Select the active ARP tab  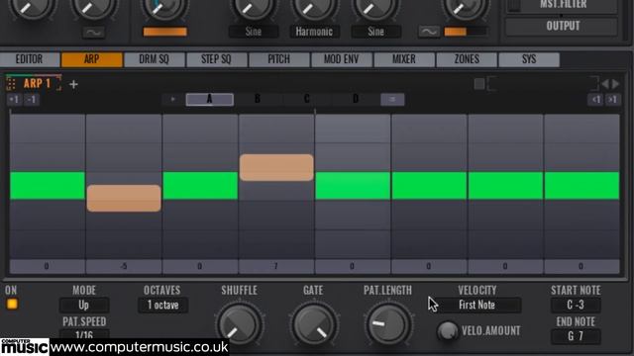(x=92, y=59)
